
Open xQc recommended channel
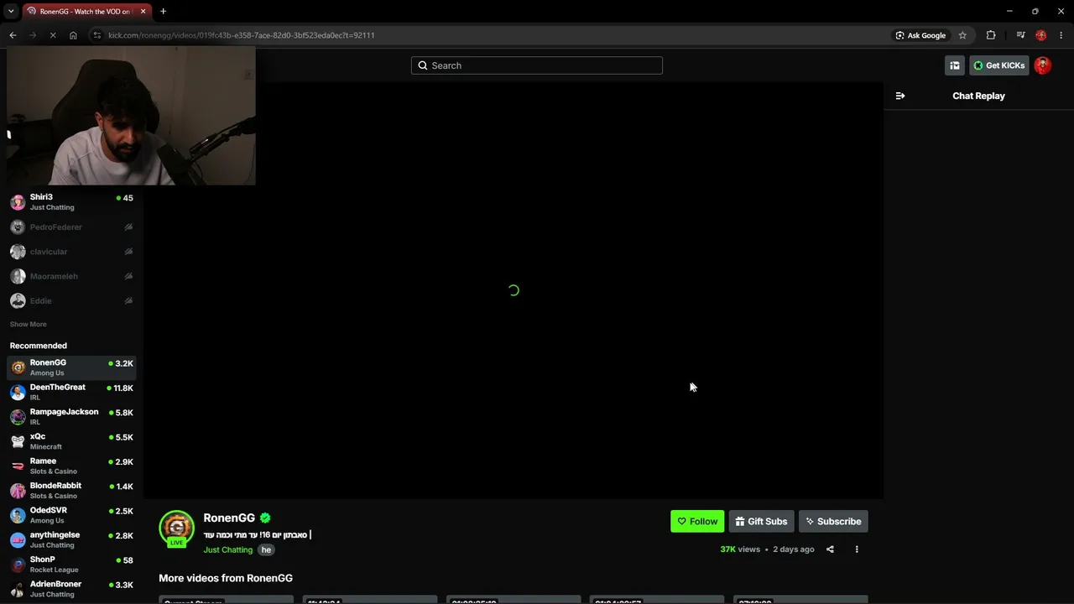(x=71, y=441)
